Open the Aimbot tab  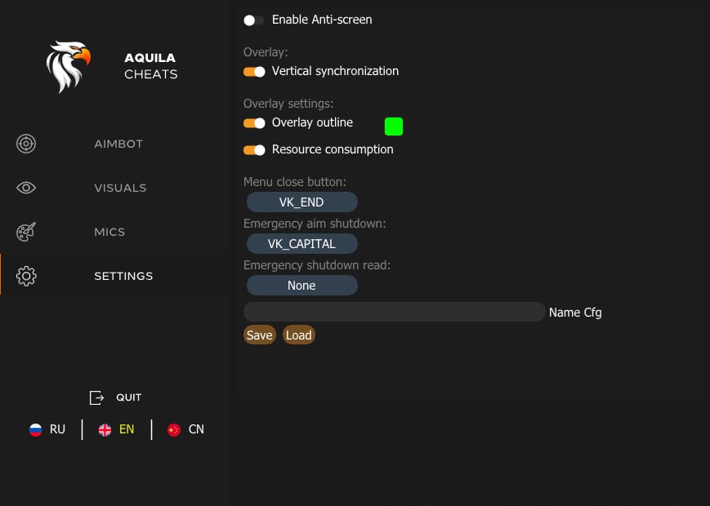pyautogui.click(x=118, y=144)
